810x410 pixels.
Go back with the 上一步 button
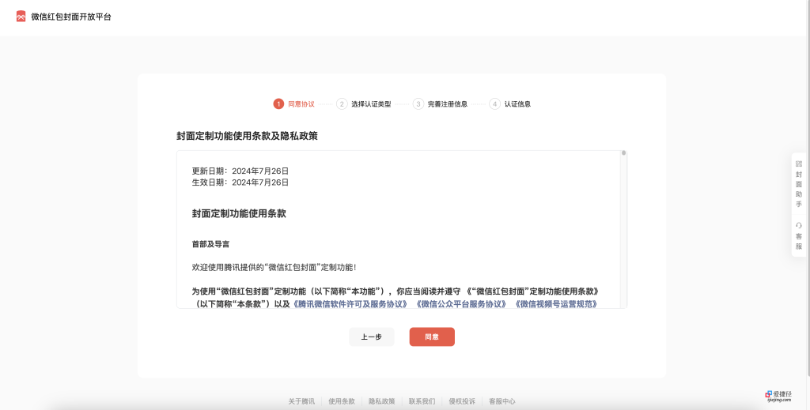372,337
